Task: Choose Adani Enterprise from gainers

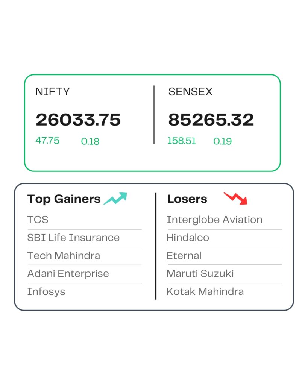Action: (68, 274)
